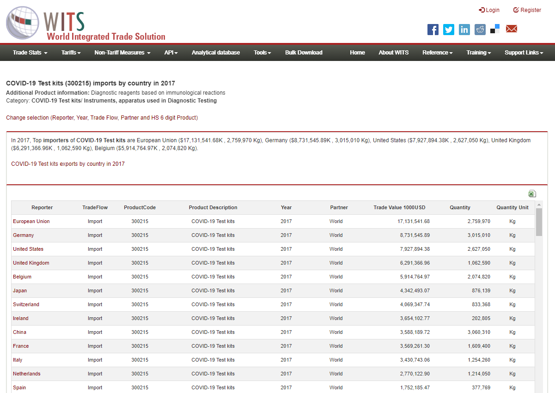Open the Training dropdown menu
The width and height of the screenshot is (555, 393).
479,53
